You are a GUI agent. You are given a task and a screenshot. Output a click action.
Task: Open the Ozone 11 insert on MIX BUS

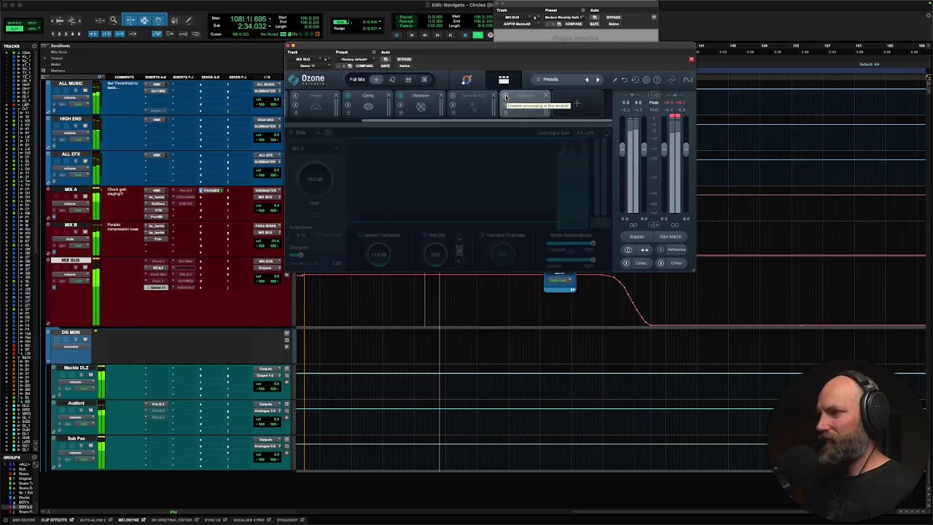point(157,288)
